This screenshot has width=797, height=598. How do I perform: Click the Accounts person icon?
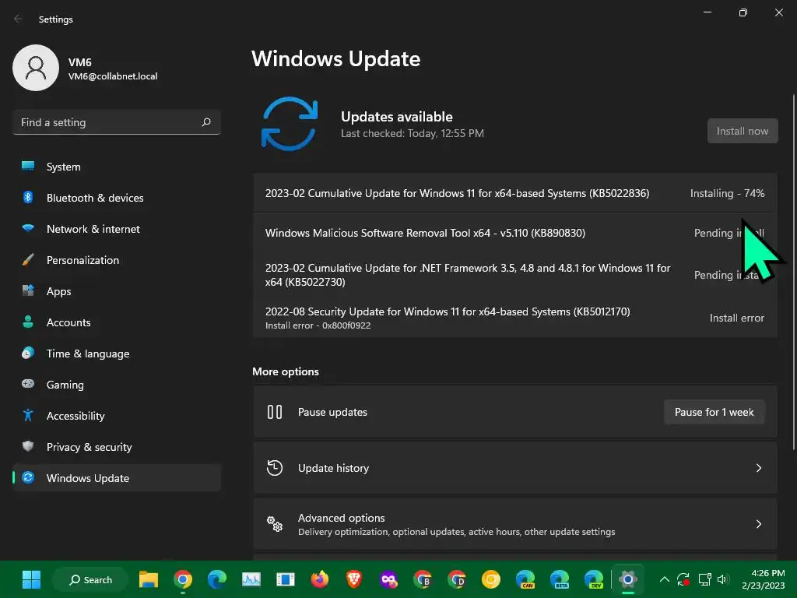point(28,322)
